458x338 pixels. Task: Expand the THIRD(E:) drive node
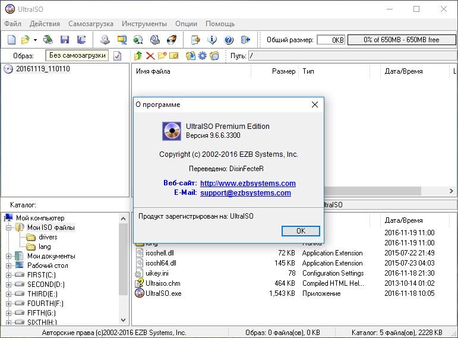(x=8, y=294)
